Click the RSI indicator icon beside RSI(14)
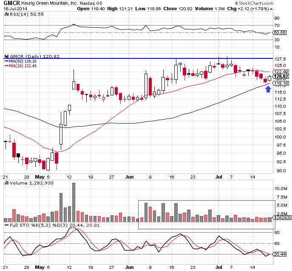This screenshot has height=271, width=292. (6, 14)
